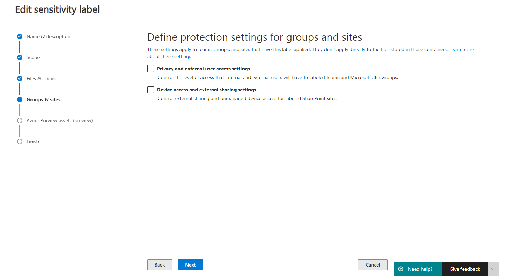The height and width of the screenshot is (276, 506).
Task: Click the Privacy and external user access settings label
Action: tap(204, 69)
